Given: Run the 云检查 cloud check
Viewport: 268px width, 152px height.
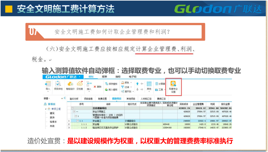Looking at the screenshot, I should tap(80, 84).
